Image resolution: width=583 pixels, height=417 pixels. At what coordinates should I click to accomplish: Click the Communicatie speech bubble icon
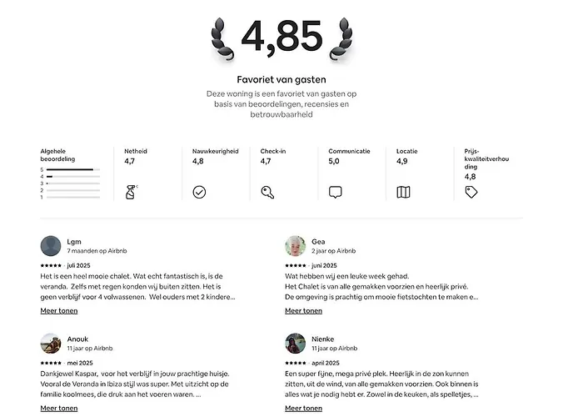coord(336,192)
